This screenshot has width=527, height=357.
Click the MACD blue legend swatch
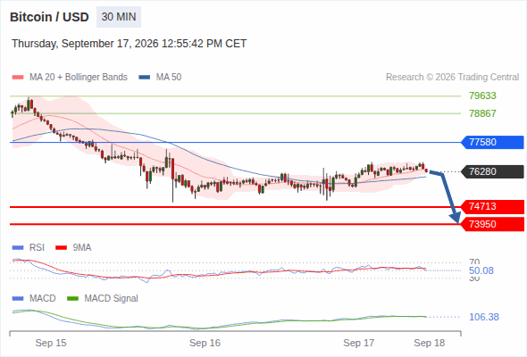[18, 299]
